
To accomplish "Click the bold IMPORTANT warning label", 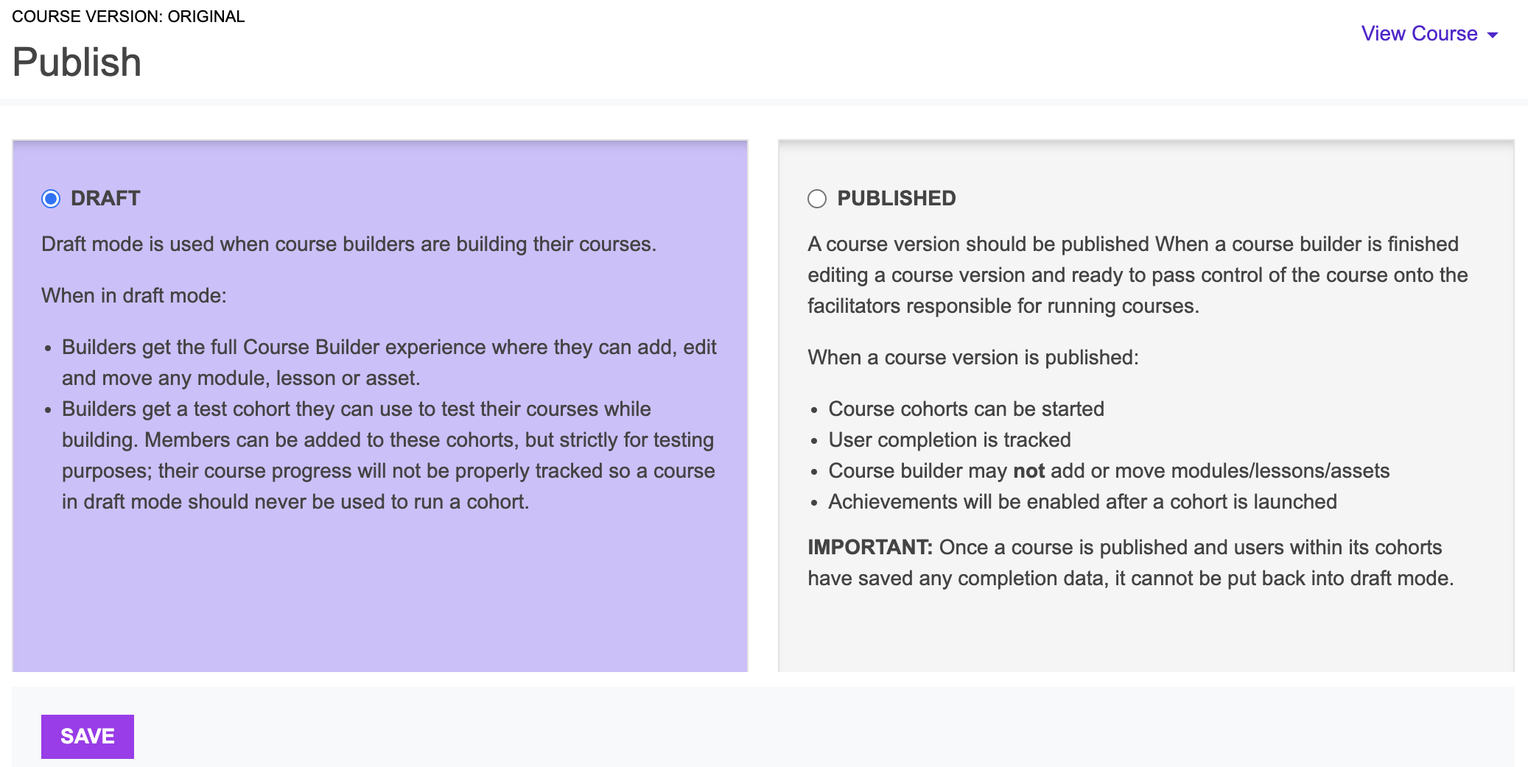I will (x=870, y=548).
